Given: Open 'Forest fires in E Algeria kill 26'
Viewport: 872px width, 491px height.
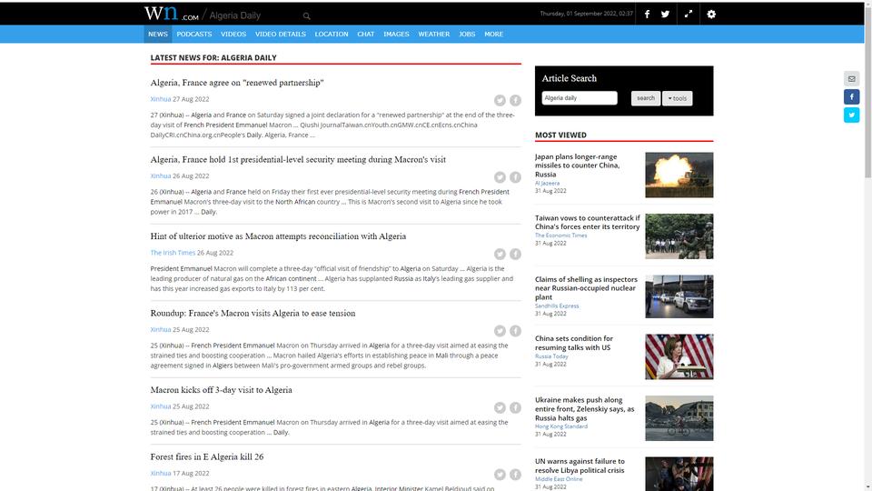Looking at the screenshot, I should (207, 456).
